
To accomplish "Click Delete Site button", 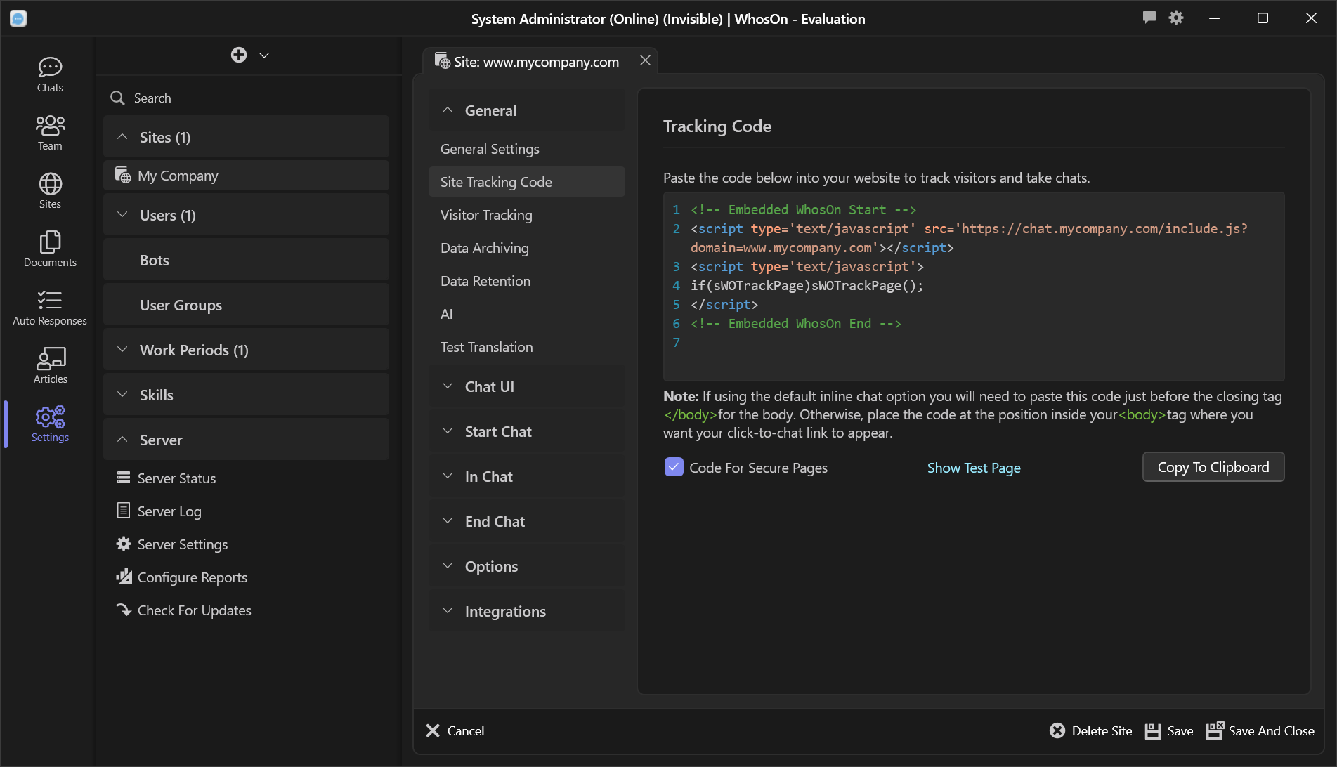I will pos(1091,730).
